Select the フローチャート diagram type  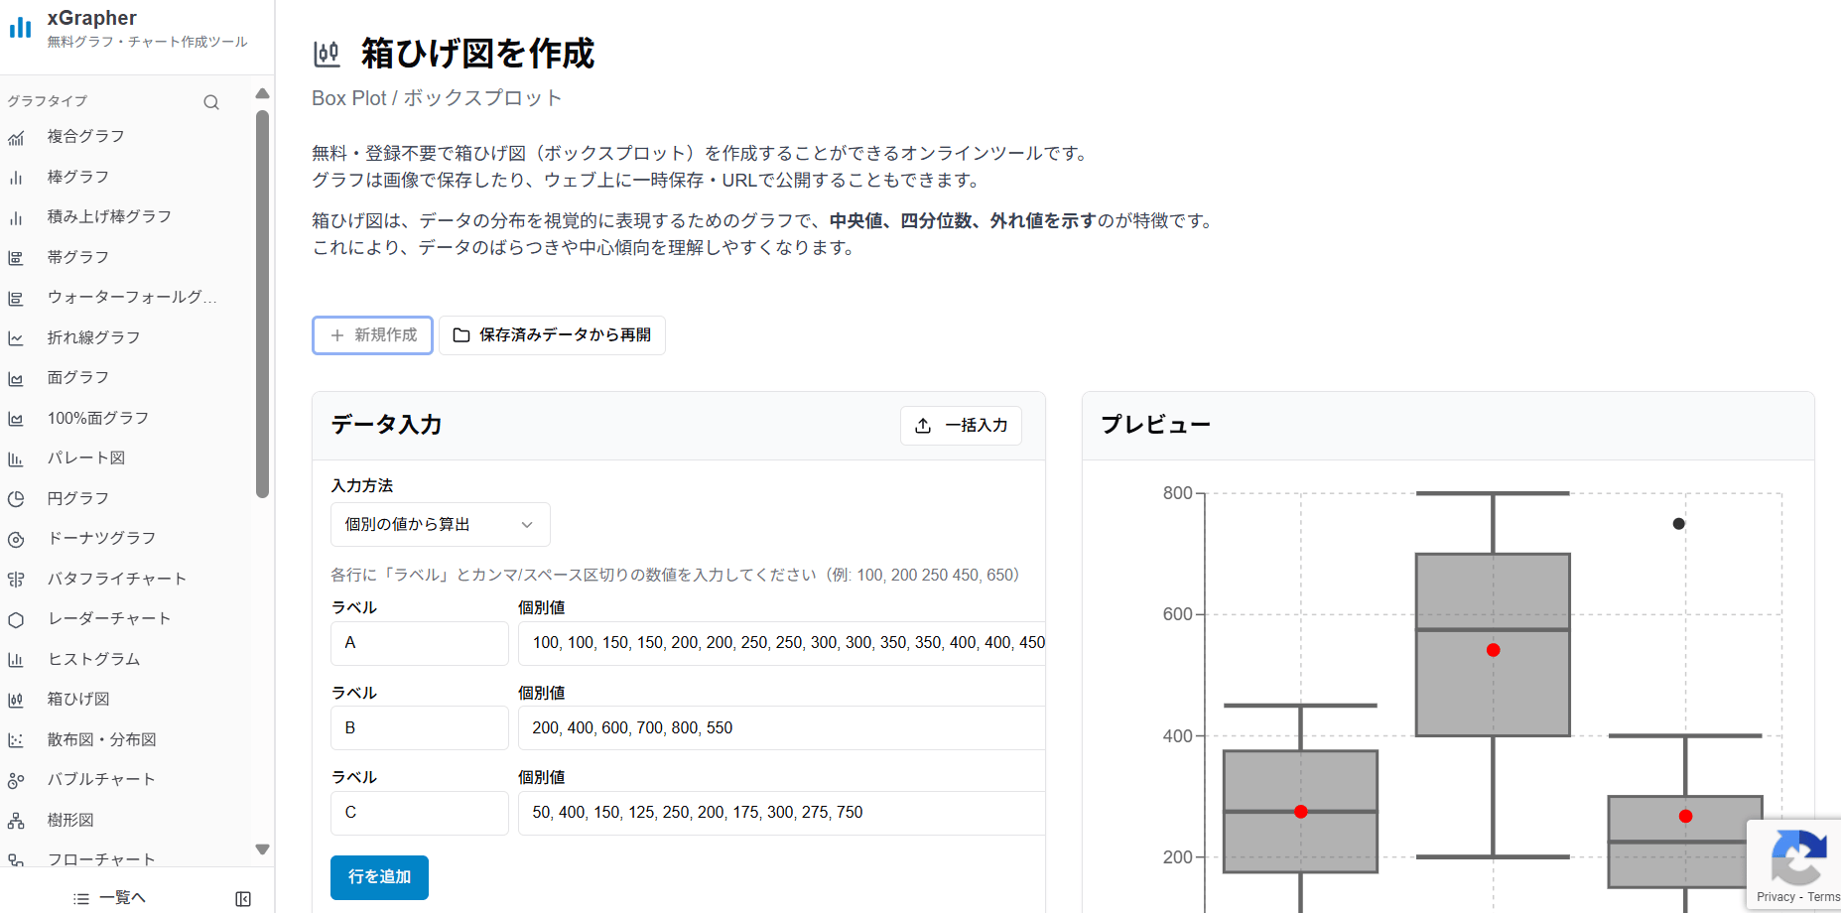pos(100,859)
